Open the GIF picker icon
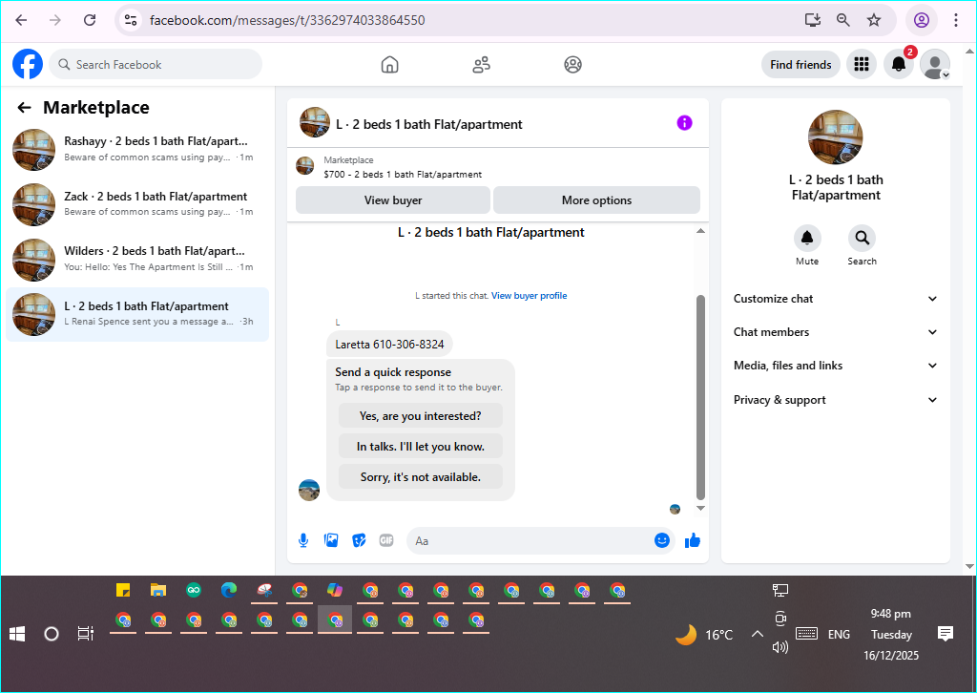This screenshot has width=977, height=693. click(x=386, y=540)
